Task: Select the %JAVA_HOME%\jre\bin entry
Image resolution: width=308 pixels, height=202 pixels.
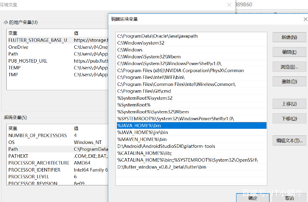Action: tap(192, 133)
